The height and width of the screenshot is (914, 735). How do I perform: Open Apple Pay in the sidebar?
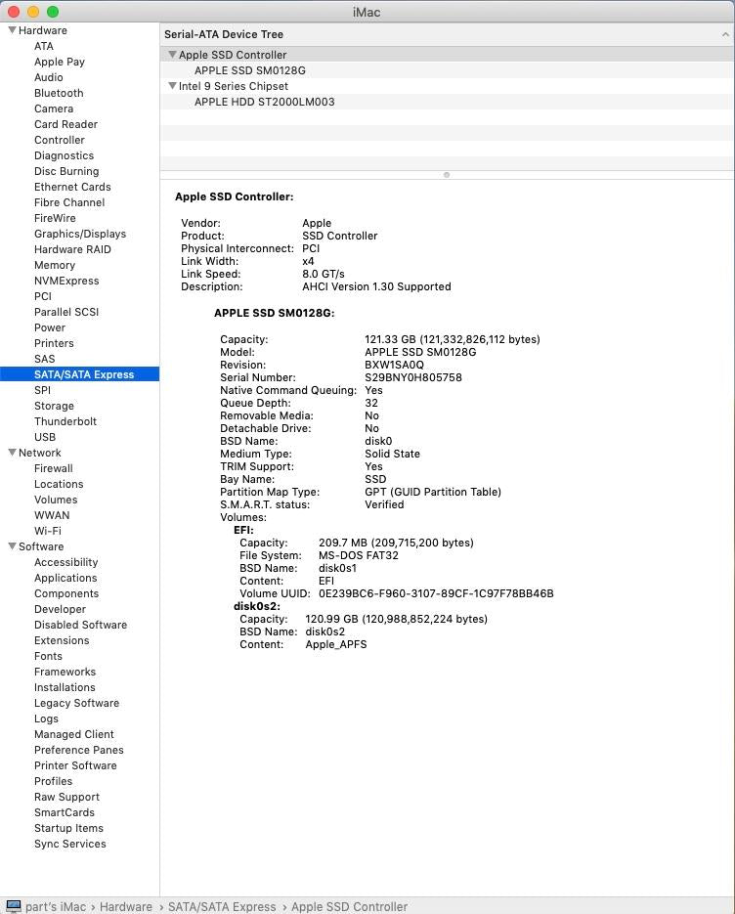pyautogui.click(x=60, y=62)
